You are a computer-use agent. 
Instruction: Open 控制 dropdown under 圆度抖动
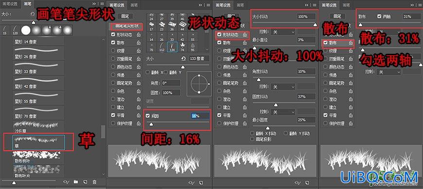(x=282, y=111)
